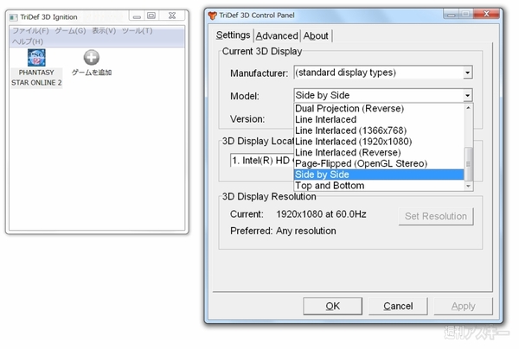
Task: Select Line Interlaced option from list
Action: [379, 119]
